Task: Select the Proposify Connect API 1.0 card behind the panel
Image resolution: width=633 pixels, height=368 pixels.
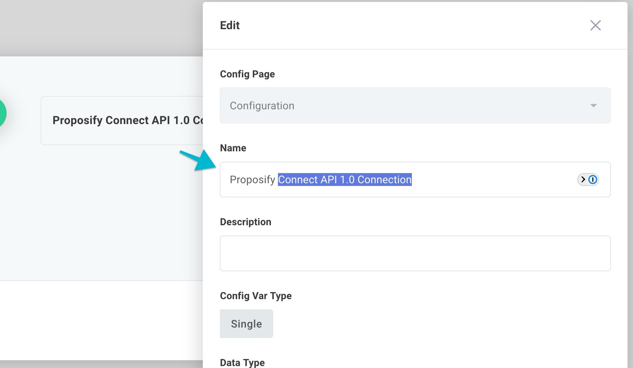Action: [122, 121]
